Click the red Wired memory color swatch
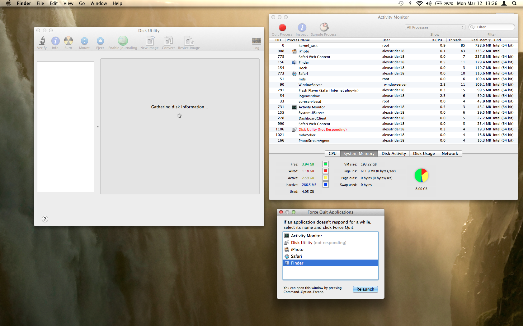Image resolution: width=523 pixels, height=326 pixels. point(325,171)
